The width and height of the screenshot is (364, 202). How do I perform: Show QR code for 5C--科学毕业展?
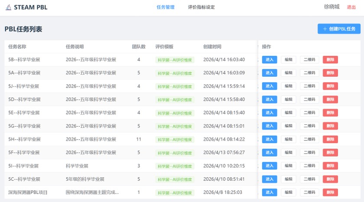click(309, 179)
